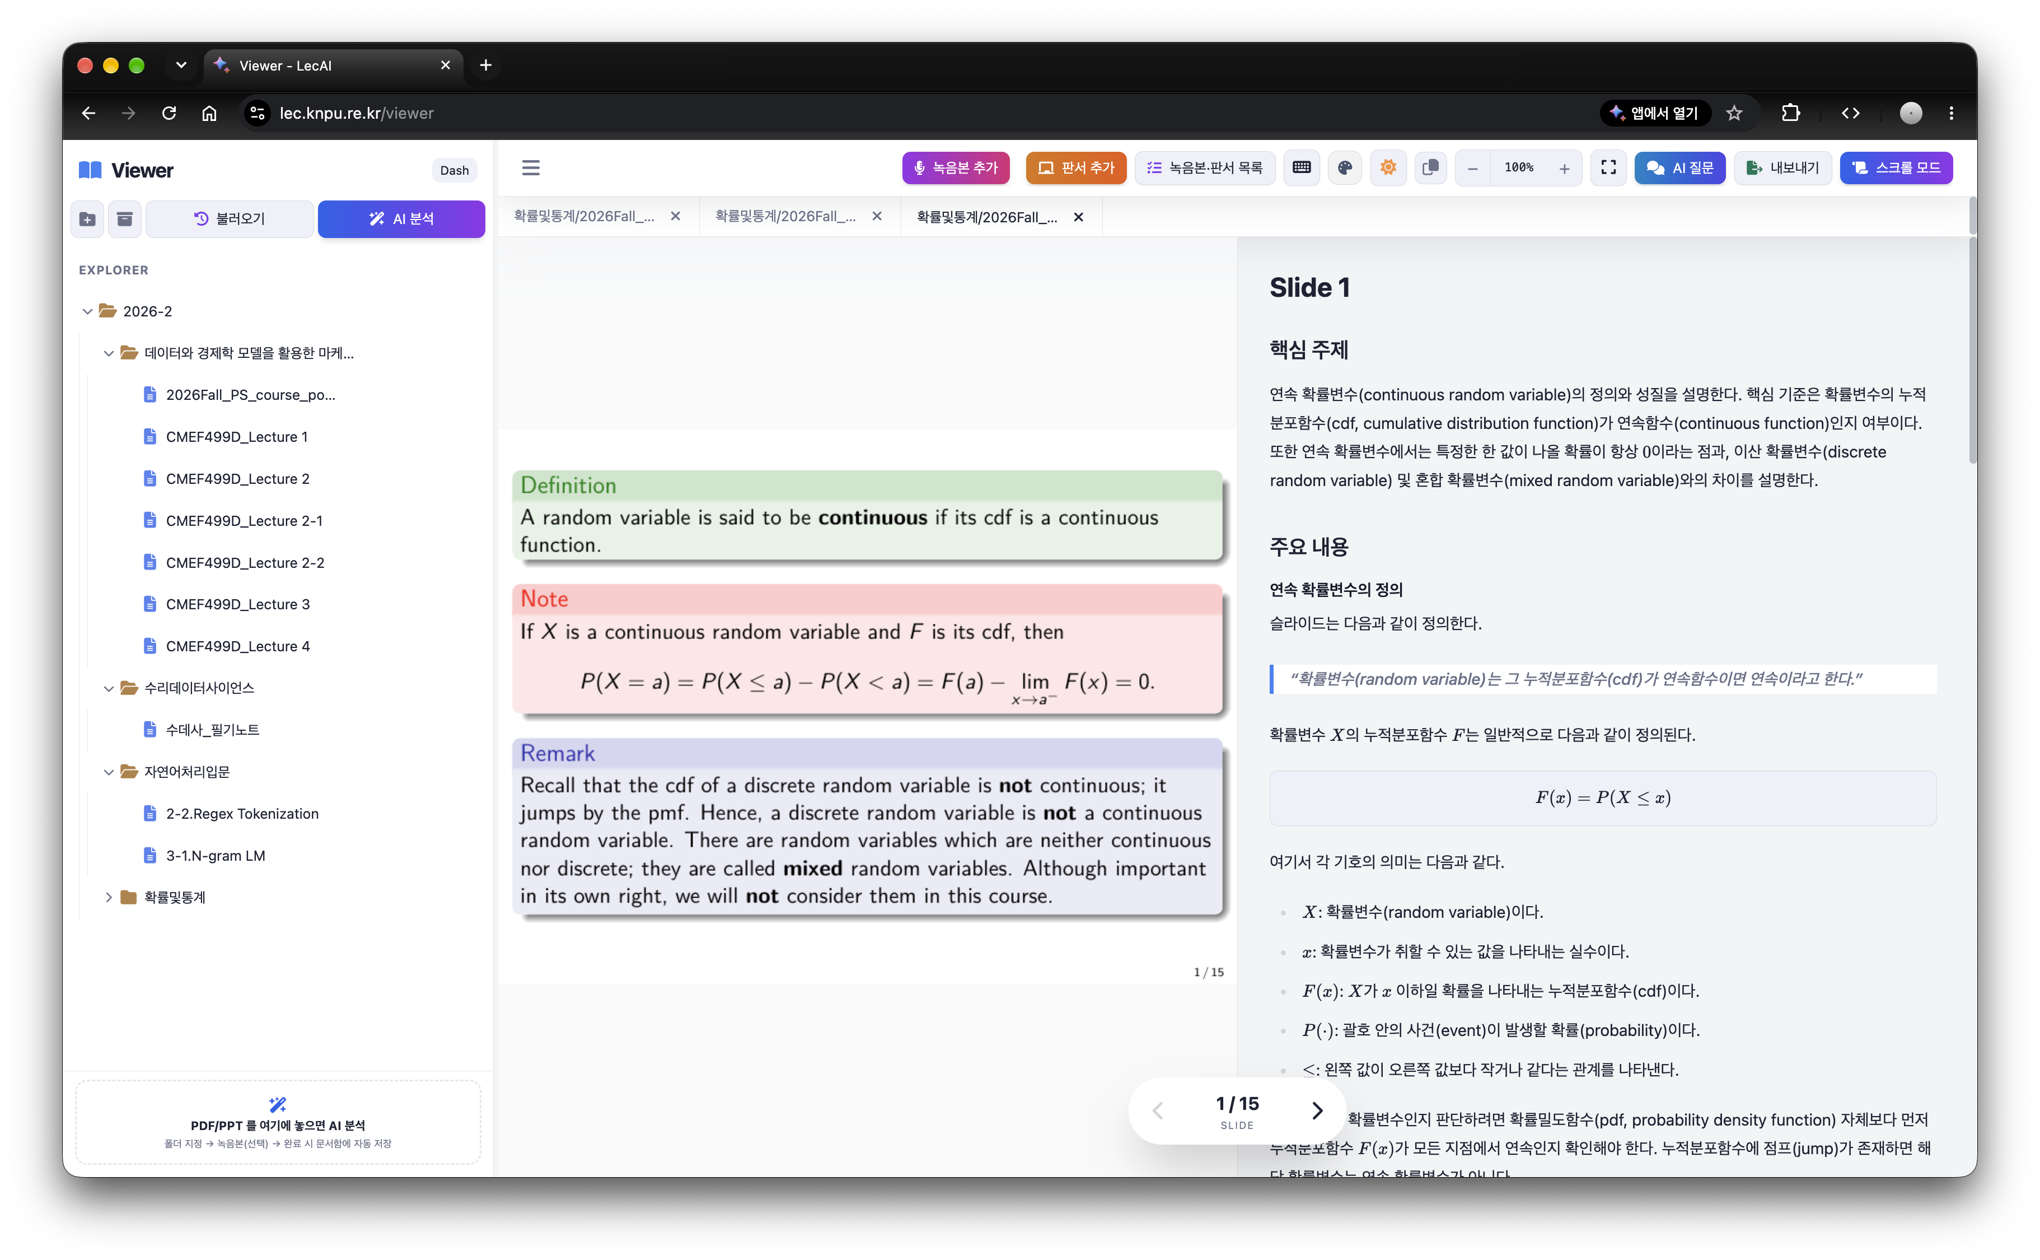
Task: Close the first 확률및통계 document tab
Action: (x=676, y=217)
